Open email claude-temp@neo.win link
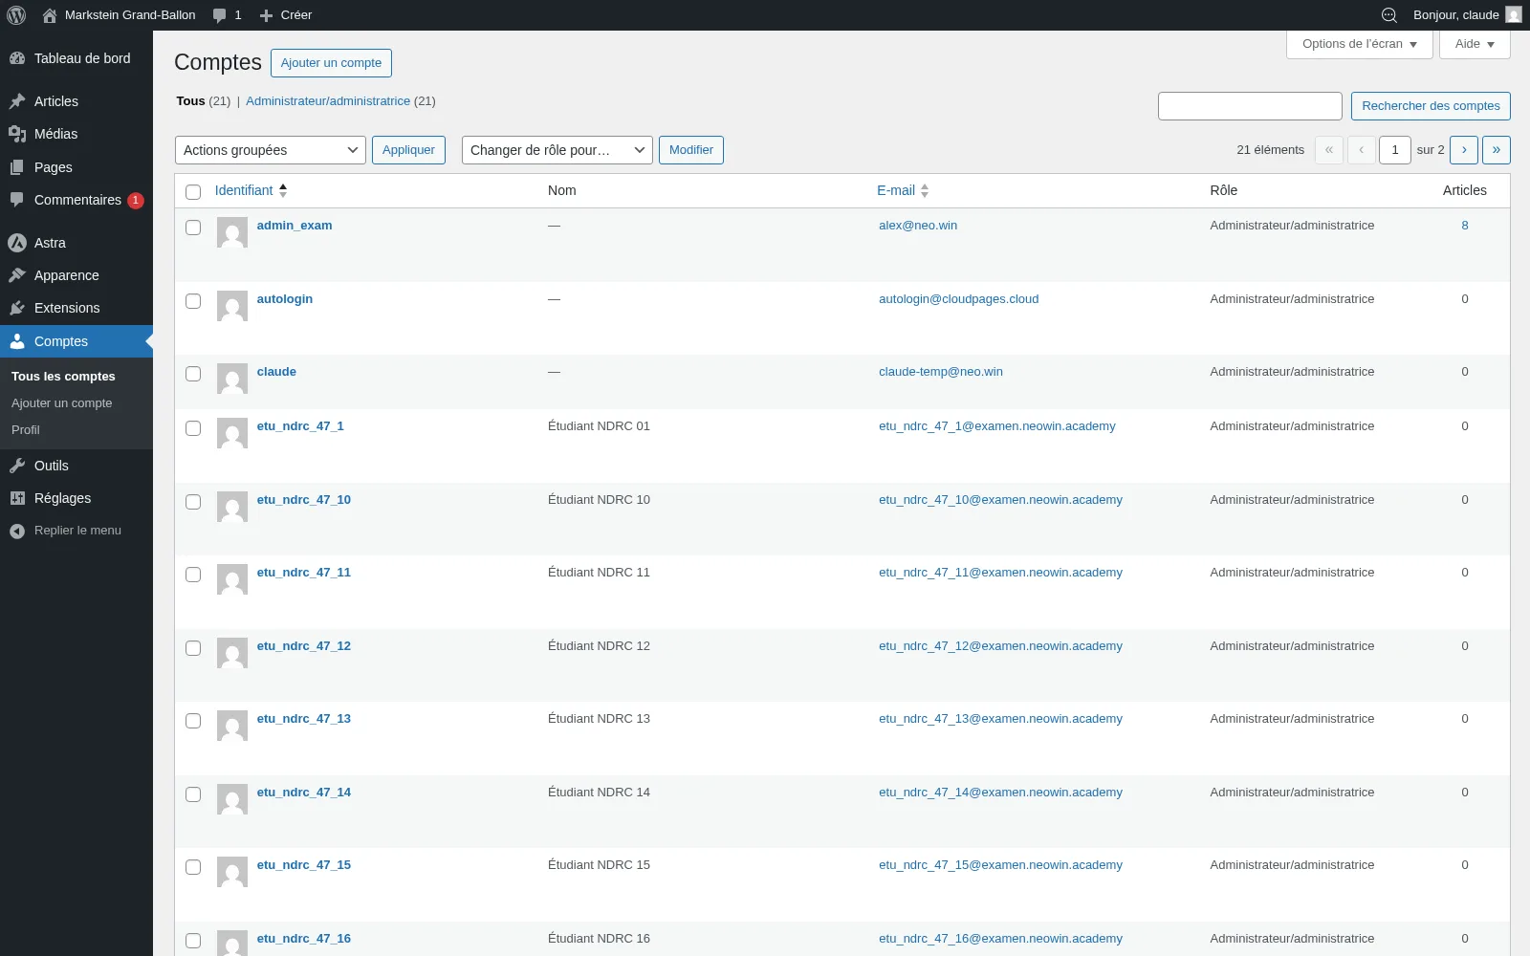This screenshot has height=956, width=1530. (941, 372)
